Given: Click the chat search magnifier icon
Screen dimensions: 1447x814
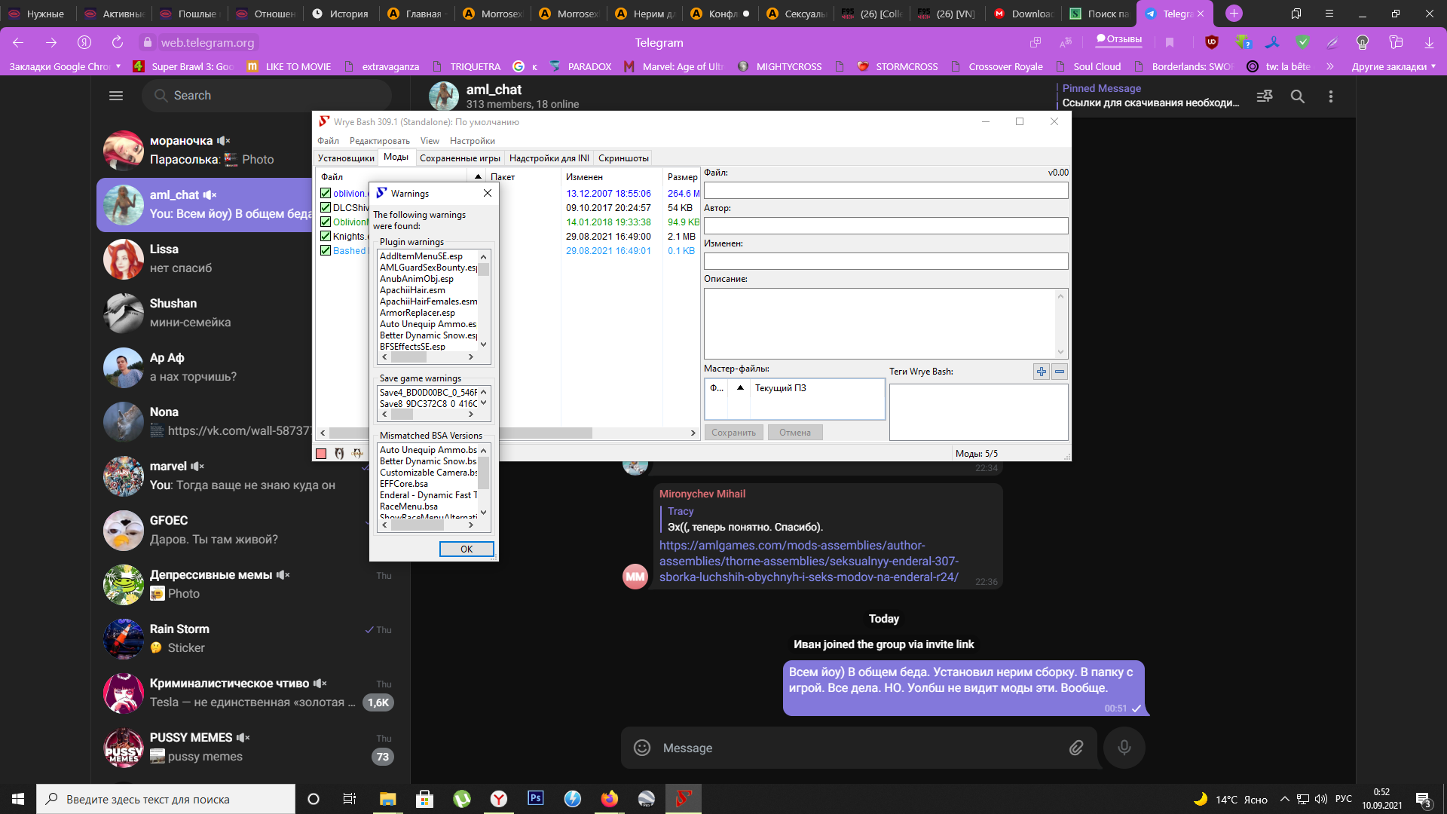Looking at the screenshot, I should [x=1297, y=96].
